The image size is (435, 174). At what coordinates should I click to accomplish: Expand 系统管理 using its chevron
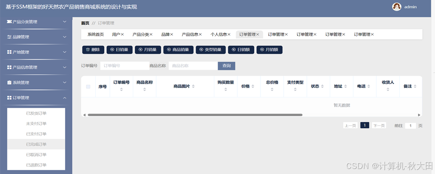65,82
